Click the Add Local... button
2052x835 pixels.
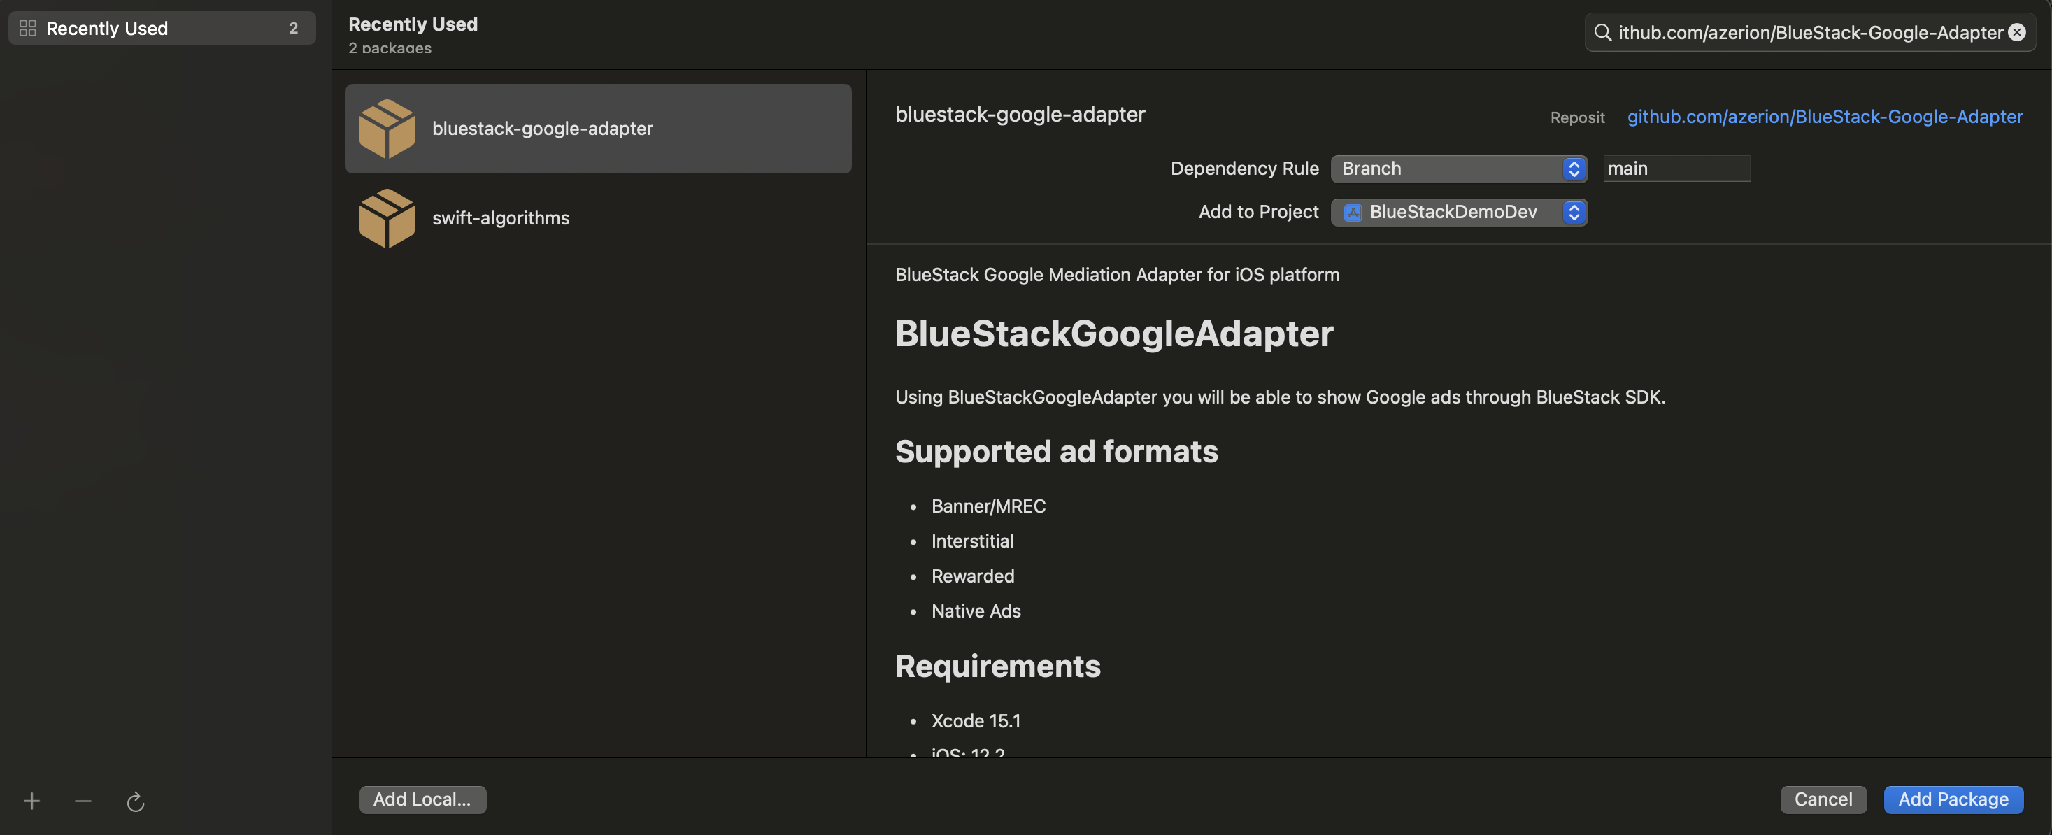(x=422, y=799)
